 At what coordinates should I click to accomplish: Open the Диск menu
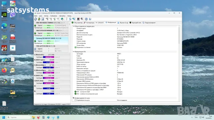(41, 16)
